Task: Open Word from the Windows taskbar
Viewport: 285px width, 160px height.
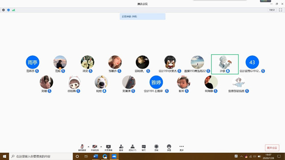Action: (96, 156)
